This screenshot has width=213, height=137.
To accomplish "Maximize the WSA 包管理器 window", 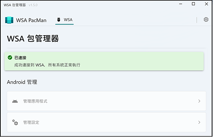I will click(193, 4).
